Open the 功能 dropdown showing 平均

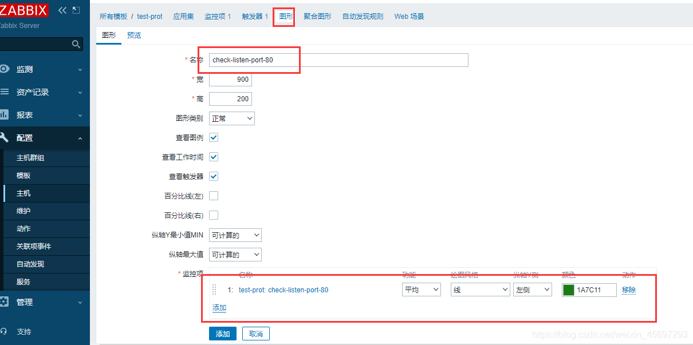pyautogui.click(x=422, y=290)
